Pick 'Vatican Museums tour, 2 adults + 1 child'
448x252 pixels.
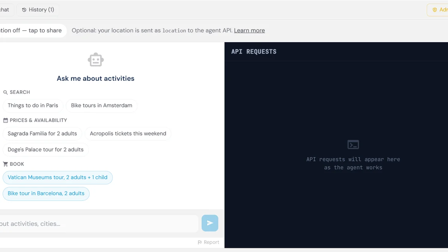coord(57,178)
